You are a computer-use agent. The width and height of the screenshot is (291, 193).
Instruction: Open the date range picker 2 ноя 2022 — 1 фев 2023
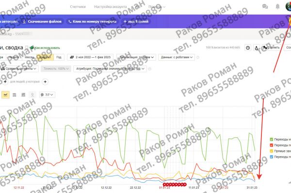click(90, 57)
